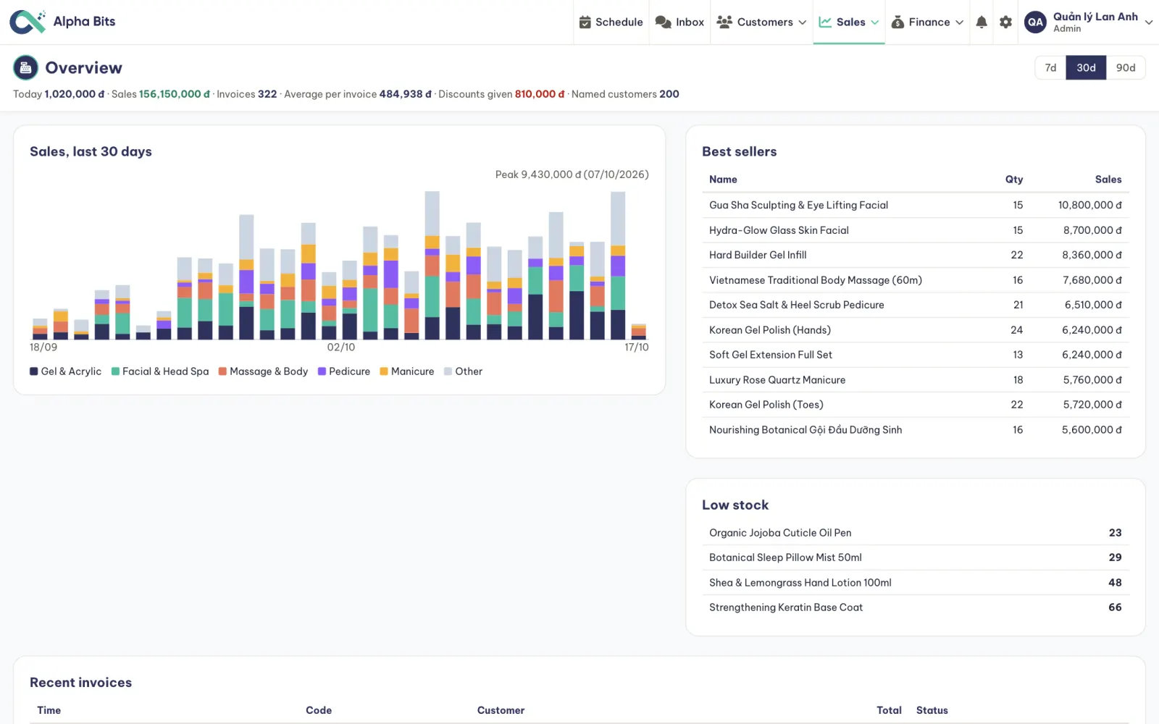Open the Customers menu item
This screenshot has height=724, width=1159.
[761, 22]
